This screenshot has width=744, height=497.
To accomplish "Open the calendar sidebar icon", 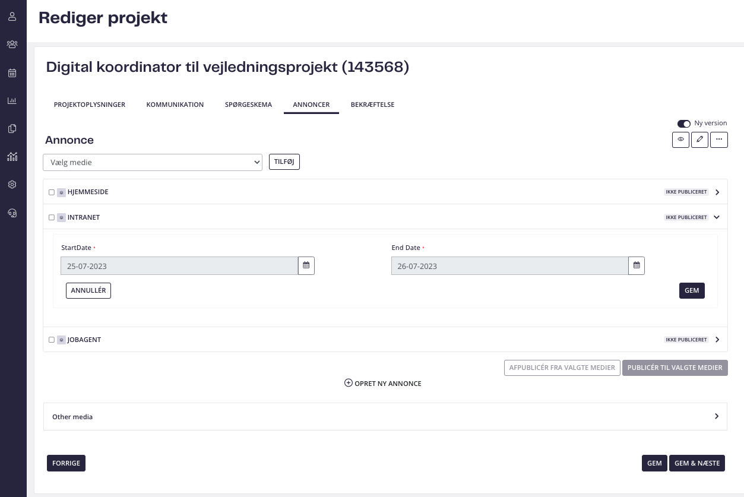I will point(12,73).
